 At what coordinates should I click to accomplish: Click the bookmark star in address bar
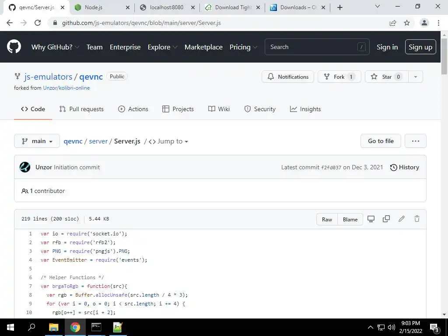click(x=407, y=23)
